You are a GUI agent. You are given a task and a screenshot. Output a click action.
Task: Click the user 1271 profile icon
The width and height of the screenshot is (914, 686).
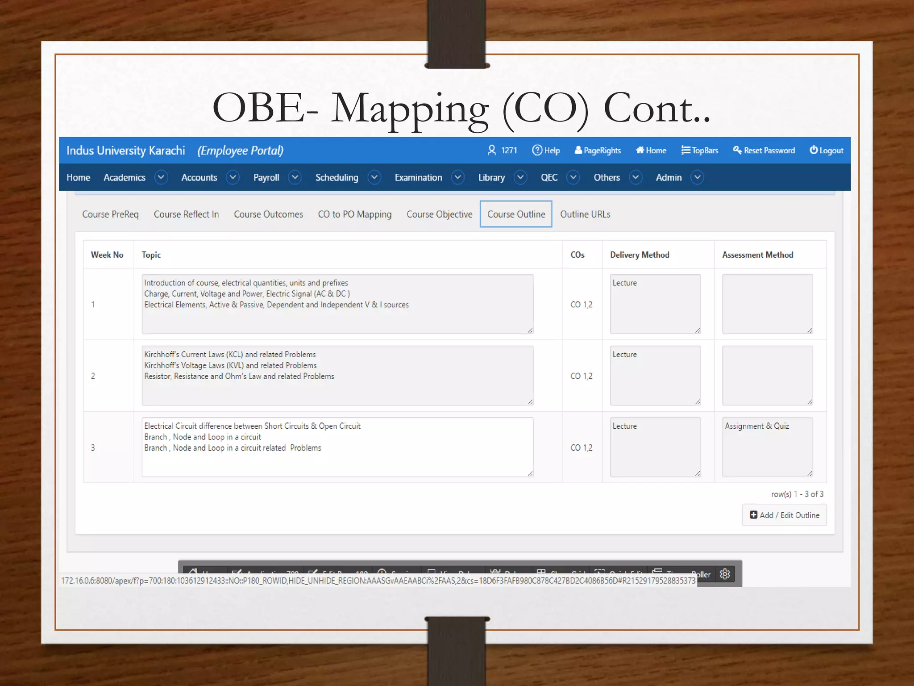(491, 150)
